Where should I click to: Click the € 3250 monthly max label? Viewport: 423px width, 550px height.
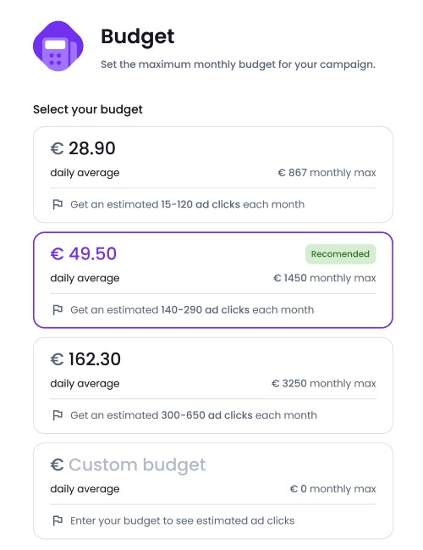point(323,383)
